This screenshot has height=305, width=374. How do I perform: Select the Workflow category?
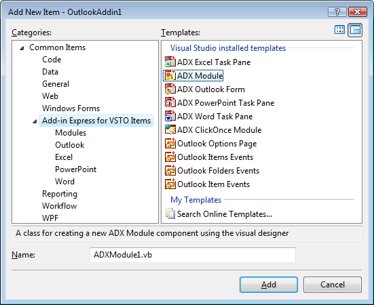59,206
